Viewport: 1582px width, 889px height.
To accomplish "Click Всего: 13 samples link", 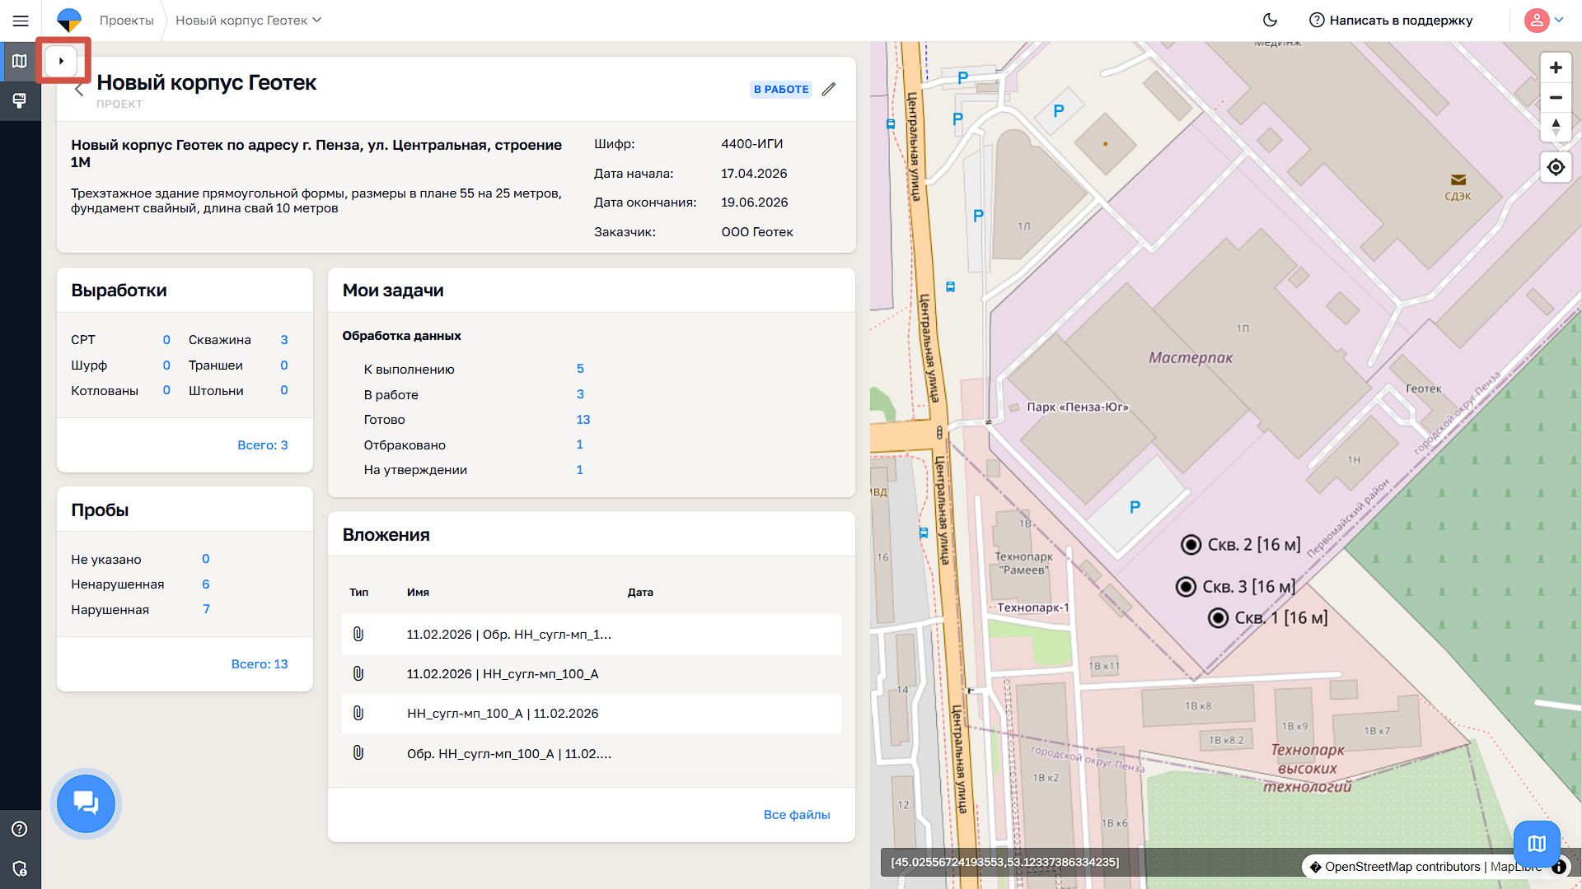I will [259, 663].
